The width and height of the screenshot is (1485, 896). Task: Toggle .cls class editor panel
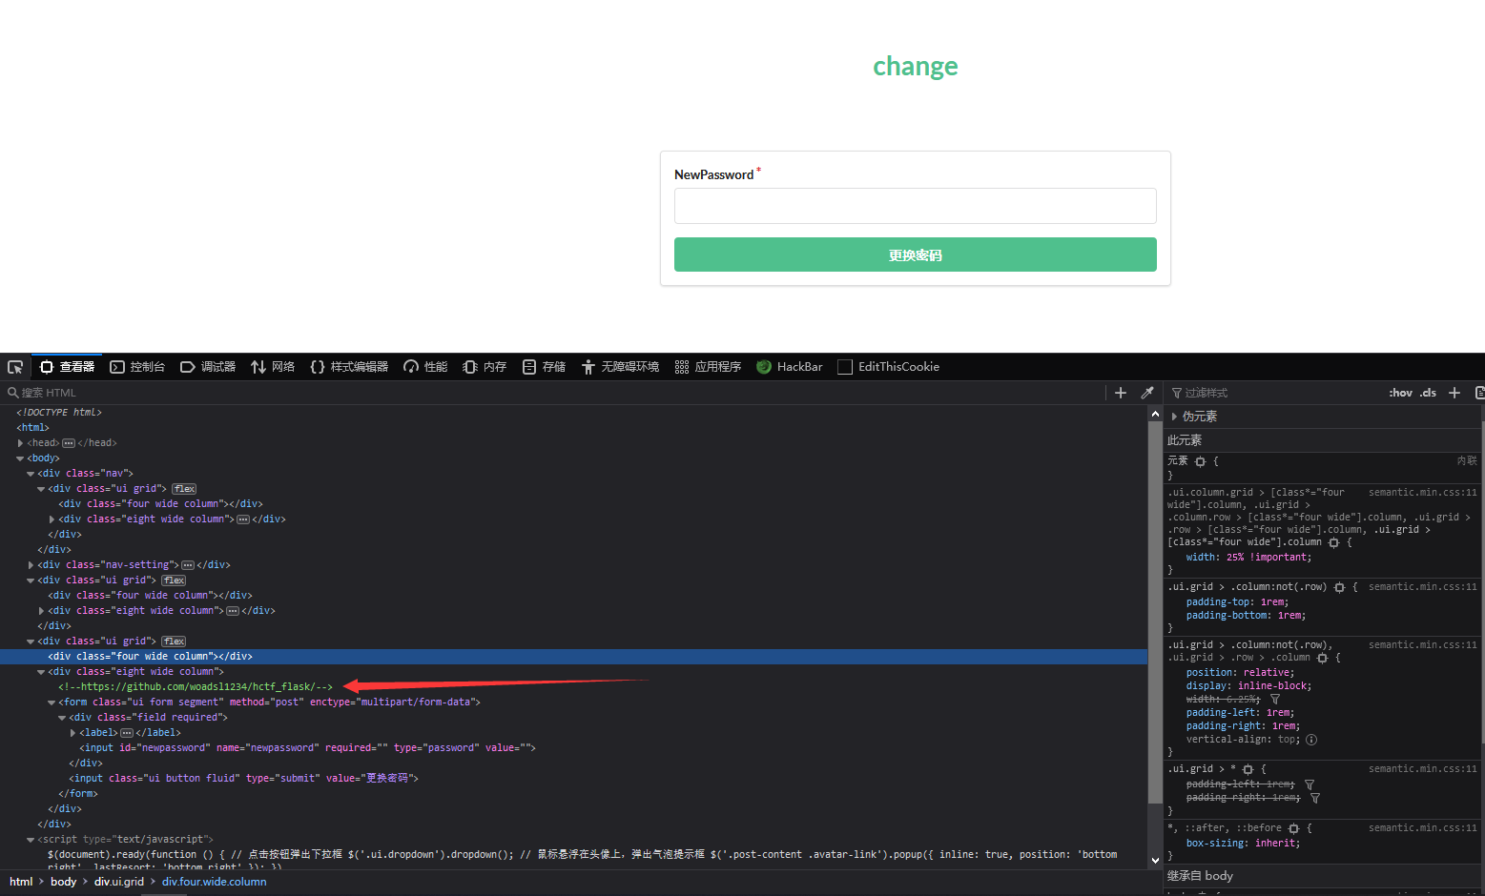click(x=1428, y=393)
